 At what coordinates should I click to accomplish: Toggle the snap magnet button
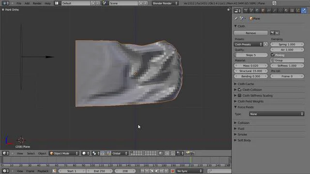173,153
